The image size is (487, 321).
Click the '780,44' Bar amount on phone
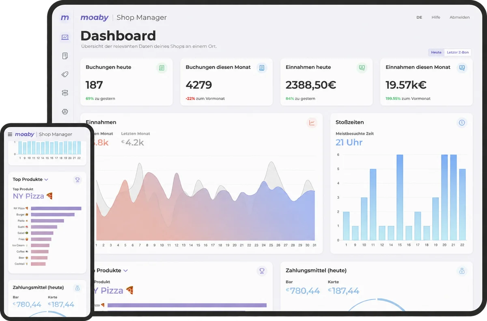[x=27, y=304]
